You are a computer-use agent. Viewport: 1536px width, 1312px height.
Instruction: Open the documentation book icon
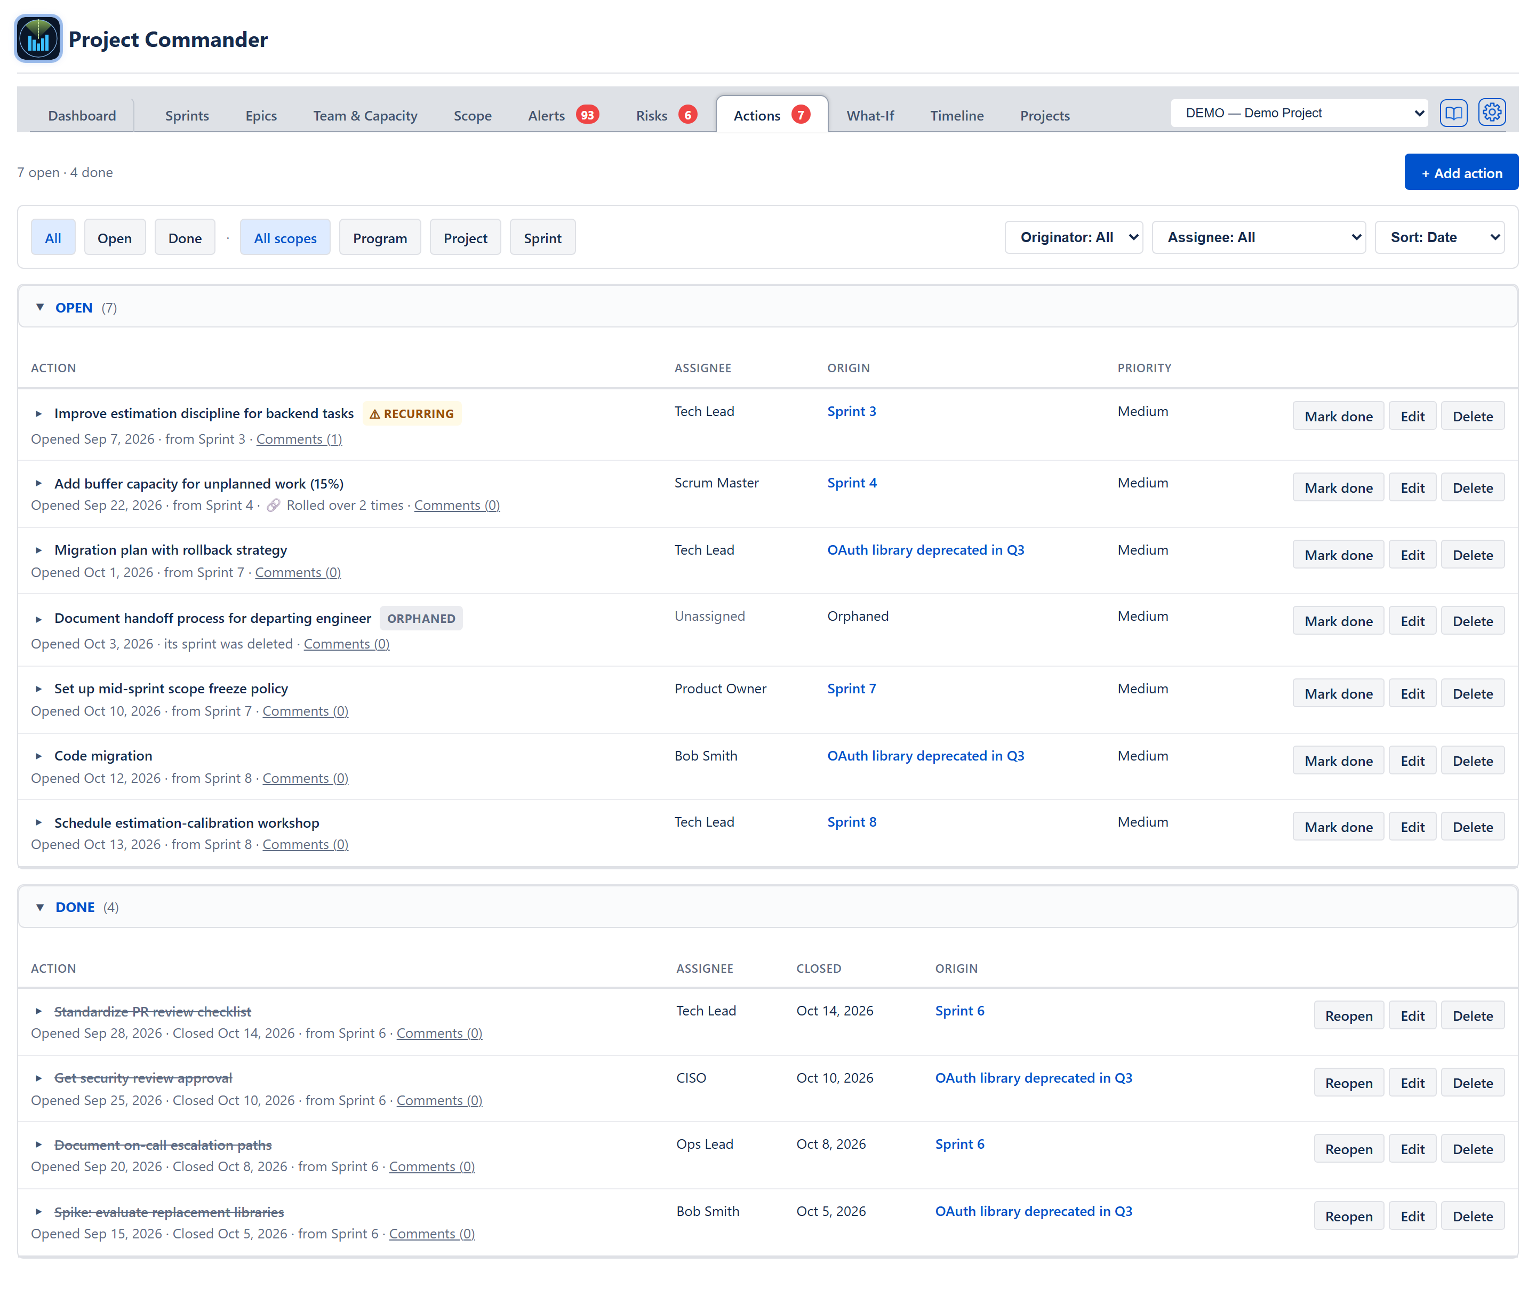(x=1453, y=113)
